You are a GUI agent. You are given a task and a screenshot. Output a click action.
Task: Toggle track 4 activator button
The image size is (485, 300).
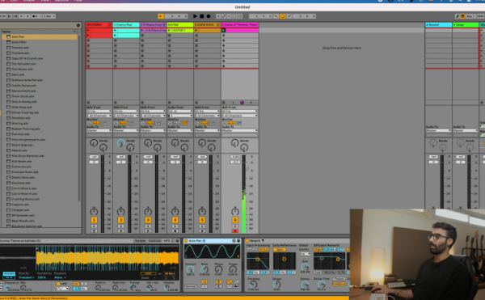[175, 220]
